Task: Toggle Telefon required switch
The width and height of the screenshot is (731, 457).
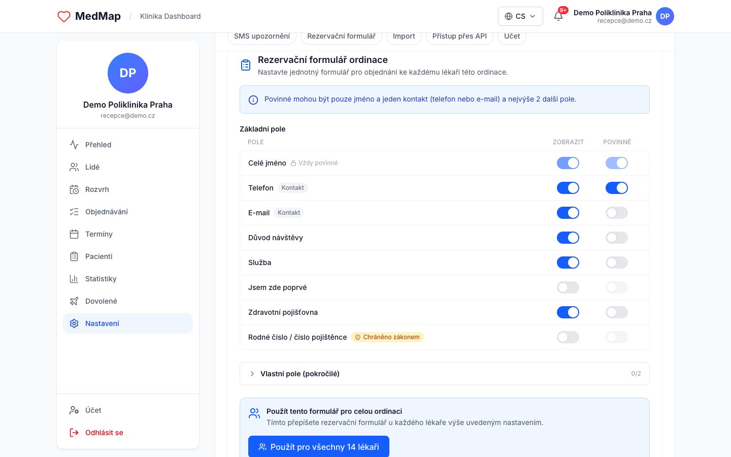Action: click(x=617, y=188)
